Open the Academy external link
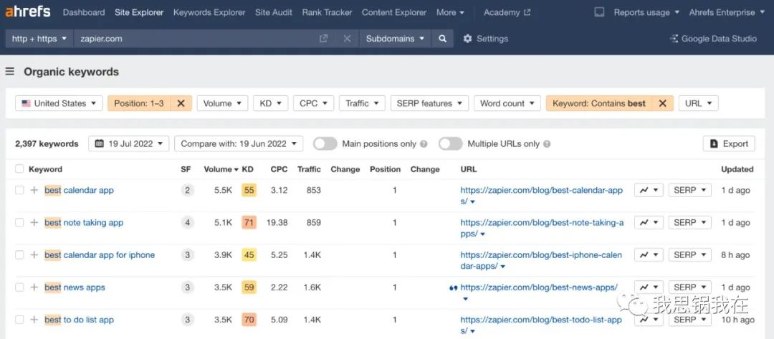Screen dimensions: 774x339 [507, 12]
